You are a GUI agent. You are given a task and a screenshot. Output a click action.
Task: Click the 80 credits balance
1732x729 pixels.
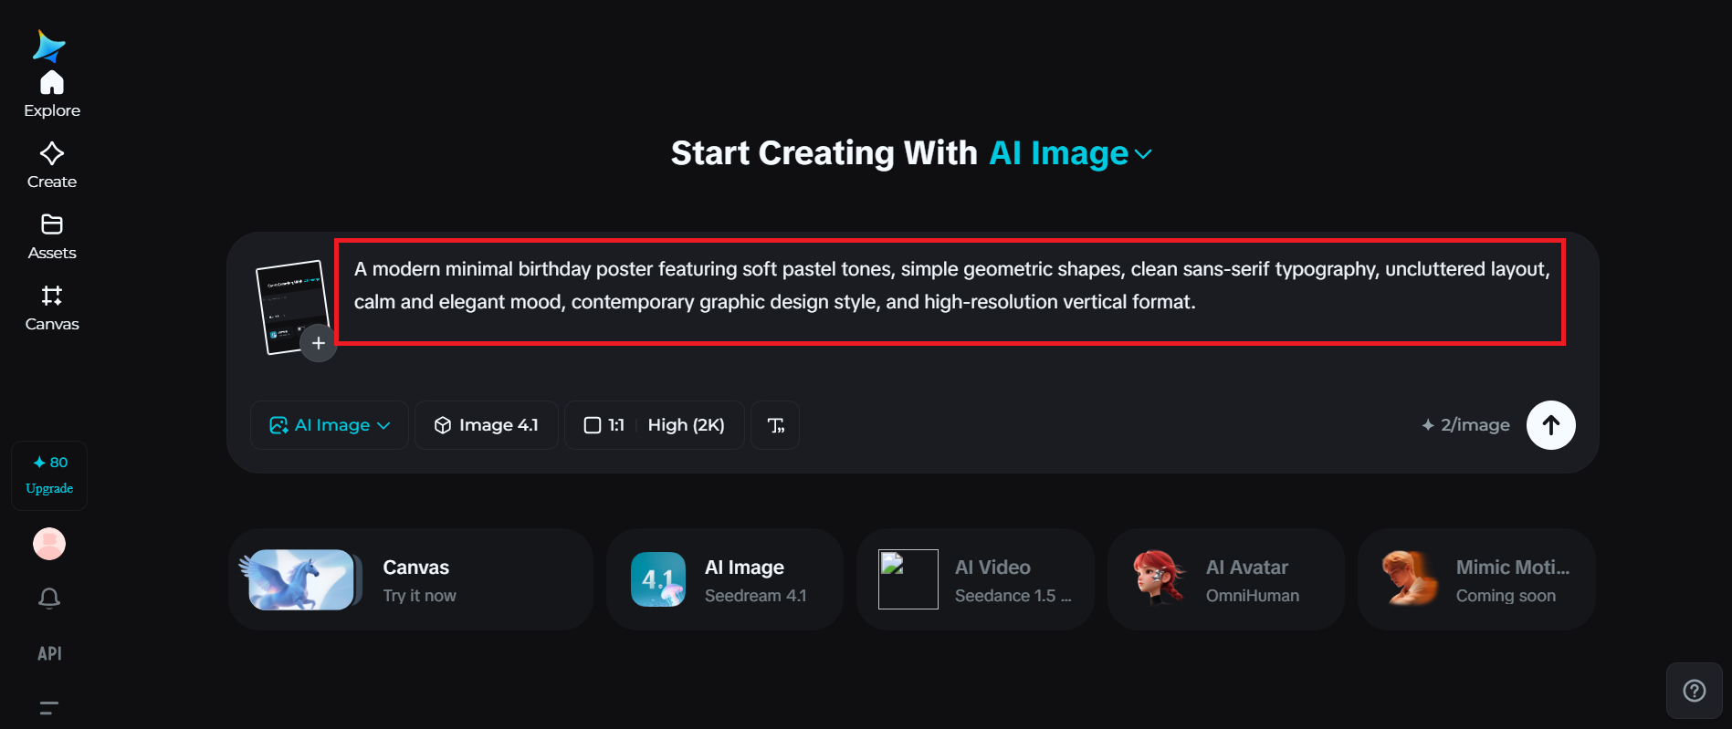pyautogui.click(x=50, y=463)
